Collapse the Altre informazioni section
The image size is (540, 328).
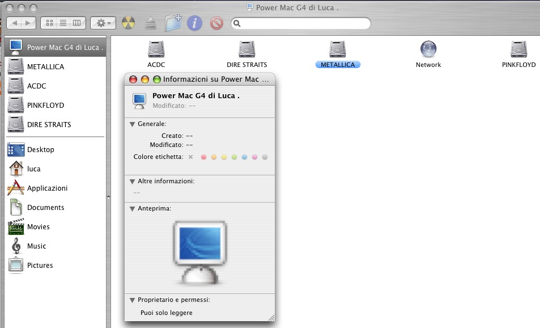click(x=132, y=182)
